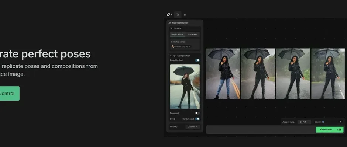Disable the Random seed toggle
This screenshot has width=347, height=147.
coord(197,119)
